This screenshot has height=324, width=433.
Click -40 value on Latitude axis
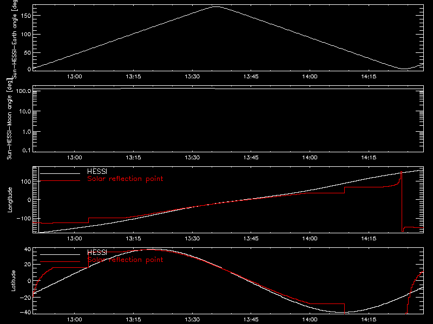25,313
